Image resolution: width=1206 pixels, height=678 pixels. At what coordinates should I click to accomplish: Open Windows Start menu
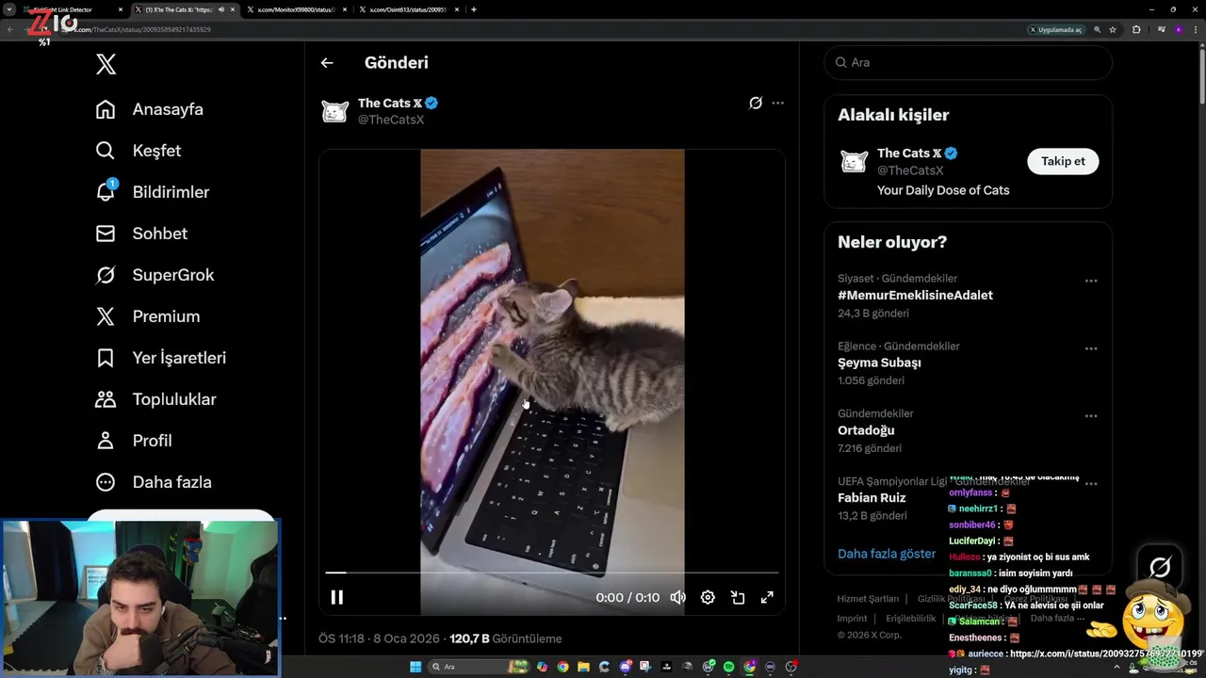click(416, 667)
